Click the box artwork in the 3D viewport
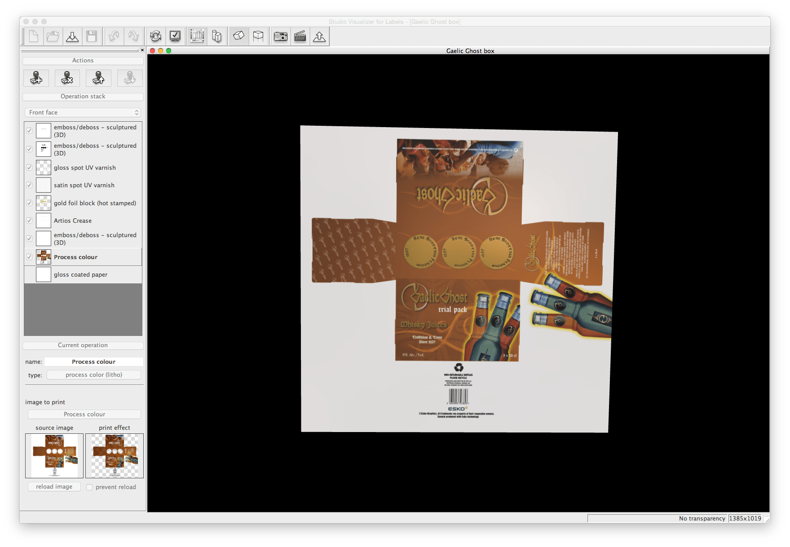 [459, 279]
